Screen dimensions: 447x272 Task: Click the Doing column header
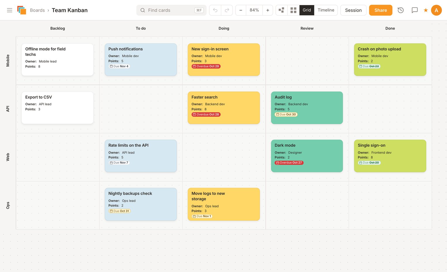tap(224, 28)
